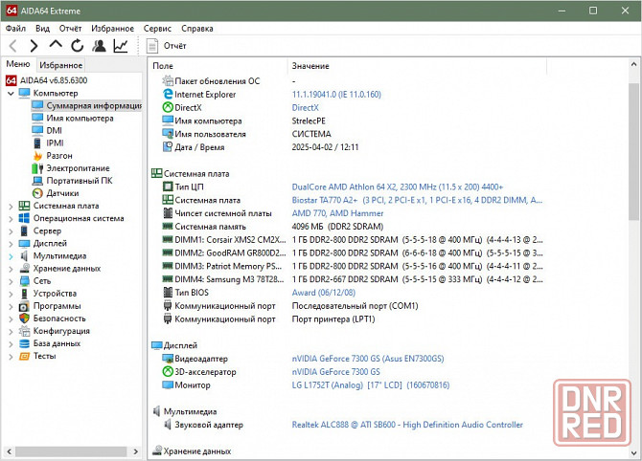Viewport: 642px width, 461px height.
Task: Click the 3D-акселератор row icon
Action: 168,371
